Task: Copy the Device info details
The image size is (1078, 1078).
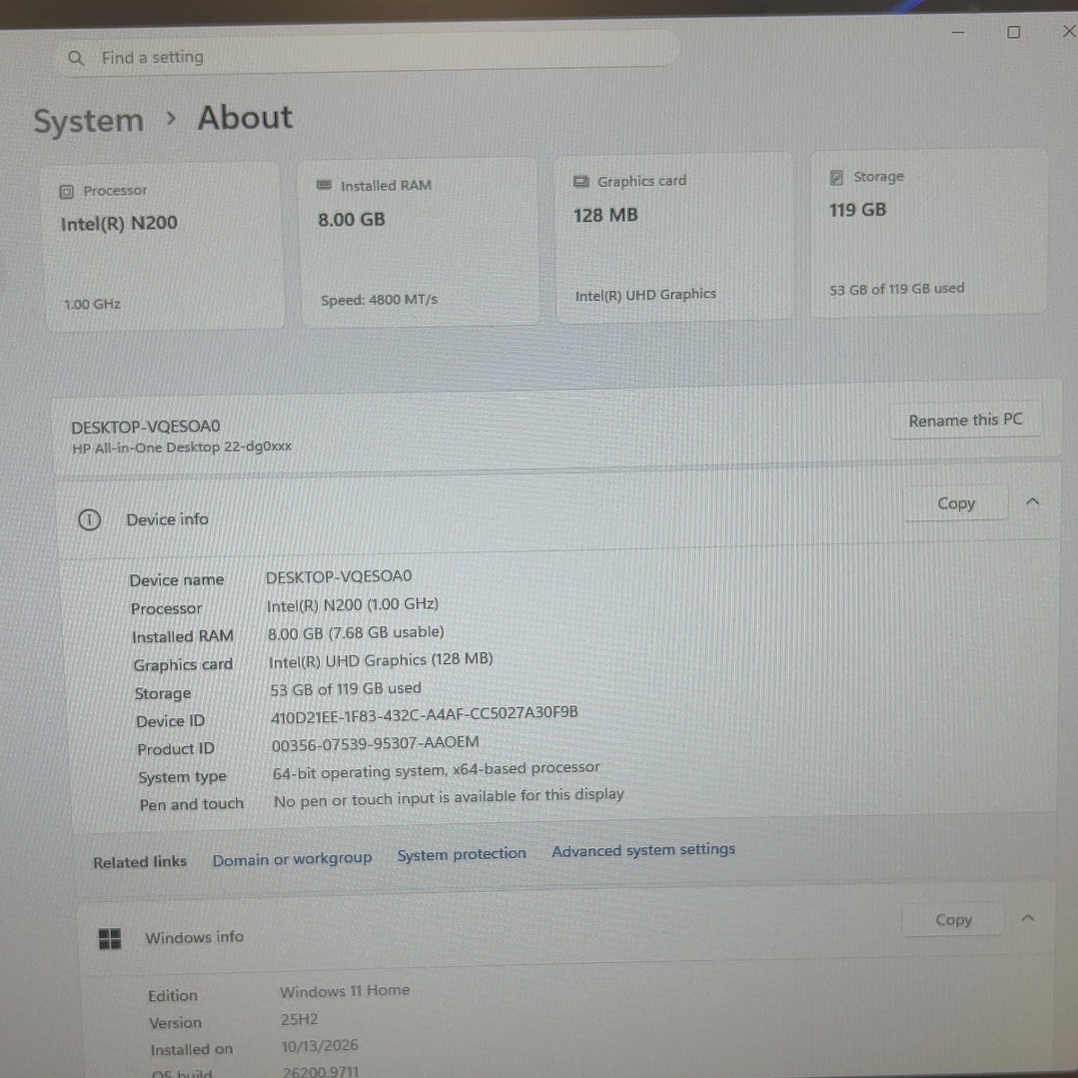Action: 956,504
